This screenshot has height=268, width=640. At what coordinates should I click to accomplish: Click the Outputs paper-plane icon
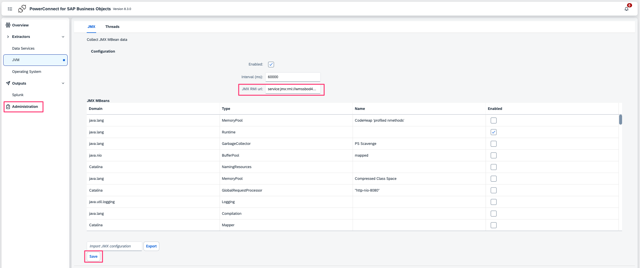(x=8, y=83)
